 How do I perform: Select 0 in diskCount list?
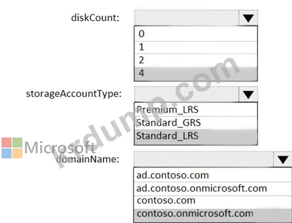click(x=196, y=34)
